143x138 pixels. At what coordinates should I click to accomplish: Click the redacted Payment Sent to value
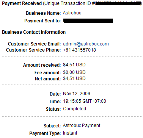pyautogui.click(x=88, y=21)
